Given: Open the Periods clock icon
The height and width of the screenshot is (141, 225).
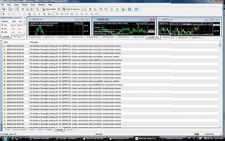Looking at the screenshot, I should pos(129,9).
